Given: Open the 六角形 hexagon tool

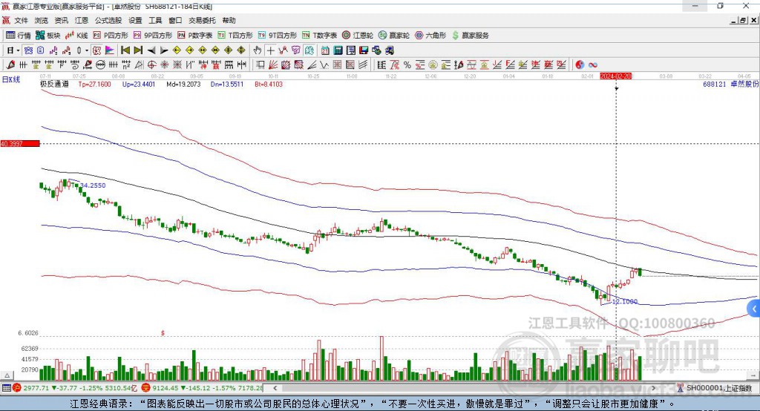Looking at the screenshot, I should click(x=430, y=36).
